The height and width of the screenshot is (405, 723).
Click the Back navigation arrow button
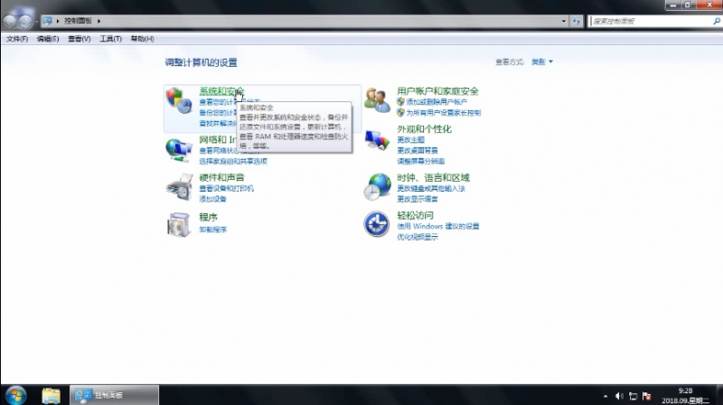click(x=10, y=21)
